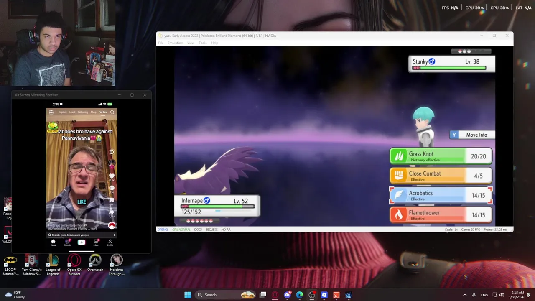
Task: Switch to TikTok Explore tab
Action: pyautogui.click(x=63, y=112)
